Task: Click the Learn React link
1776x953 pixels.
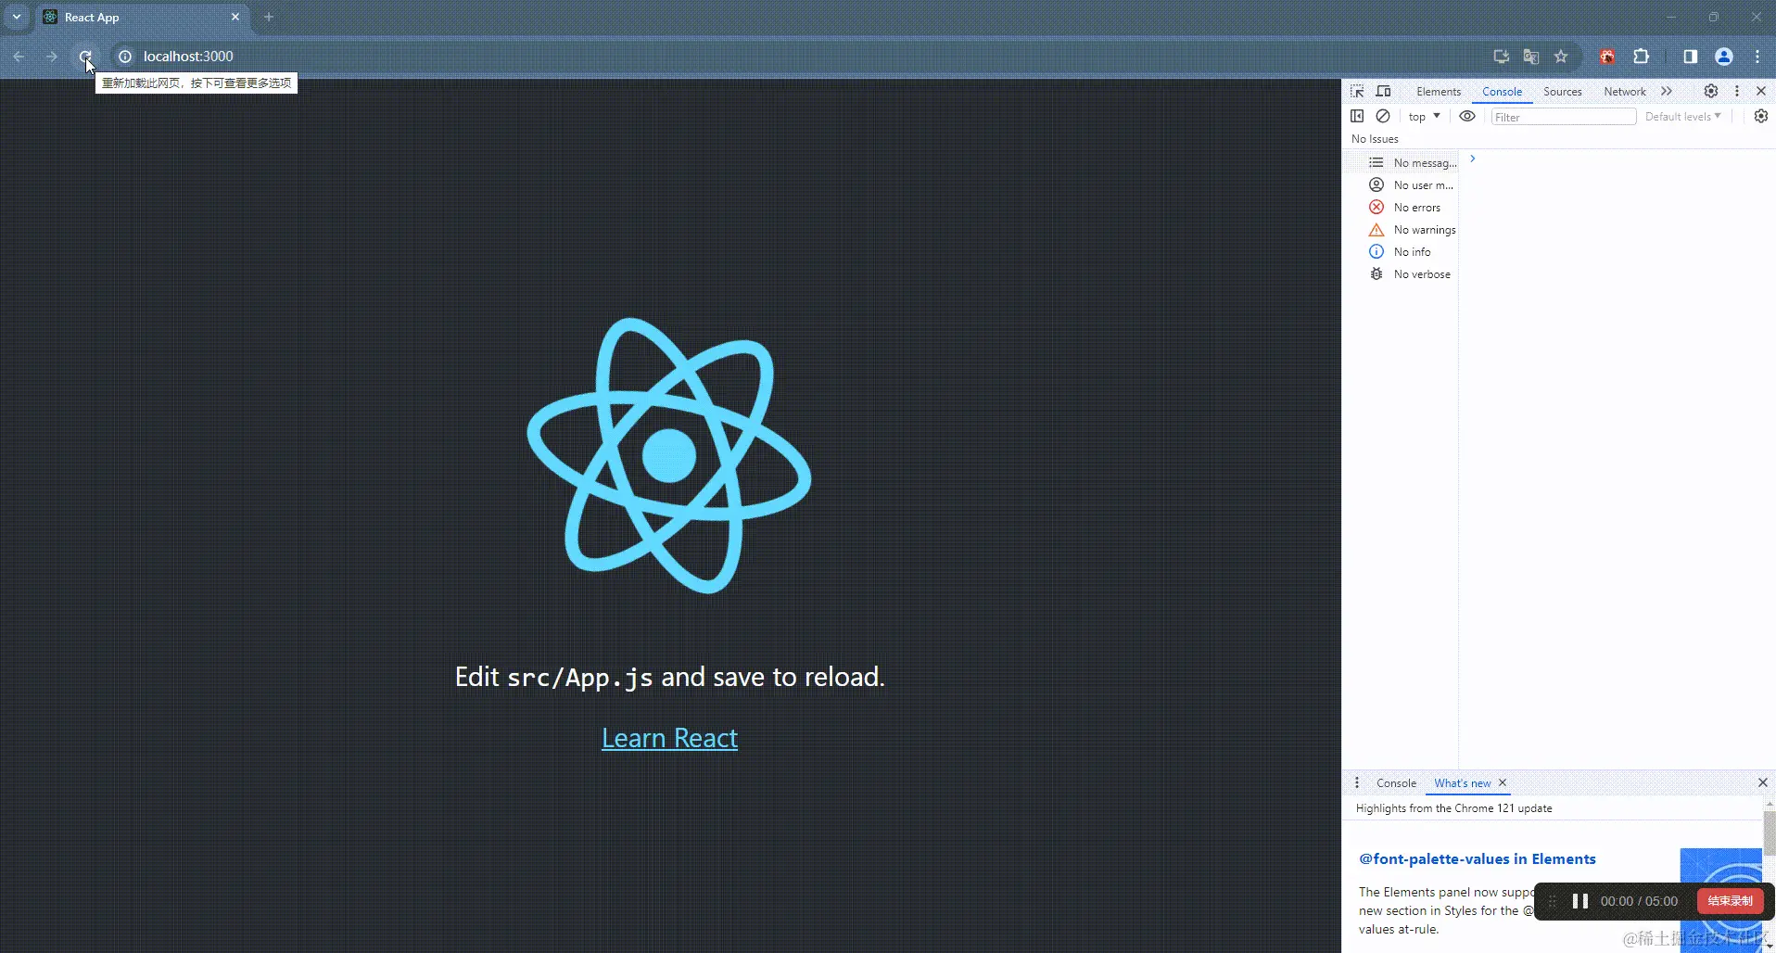Action: coord(669,738)
